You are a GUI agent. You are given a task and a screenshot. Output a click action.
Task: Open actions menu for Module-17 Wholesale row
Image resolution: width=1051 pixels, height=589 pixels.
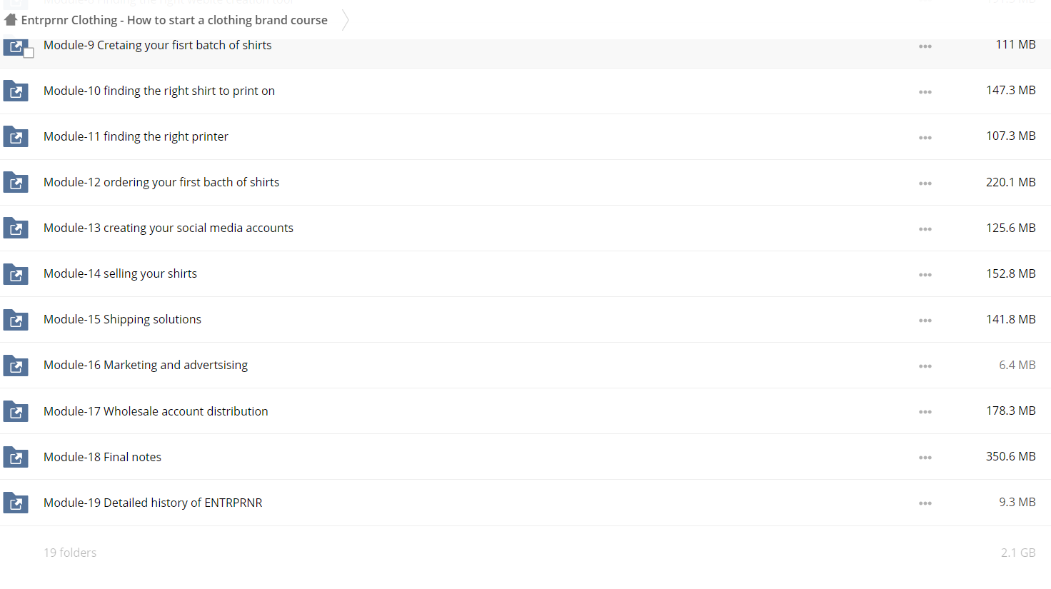point(925,412)
